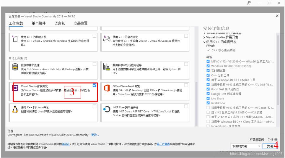Image resolution: width=285 pixels, height=158 pixels.
Task: Check C++/CLI support for v142 tools
Action: (x=208, y=112)
